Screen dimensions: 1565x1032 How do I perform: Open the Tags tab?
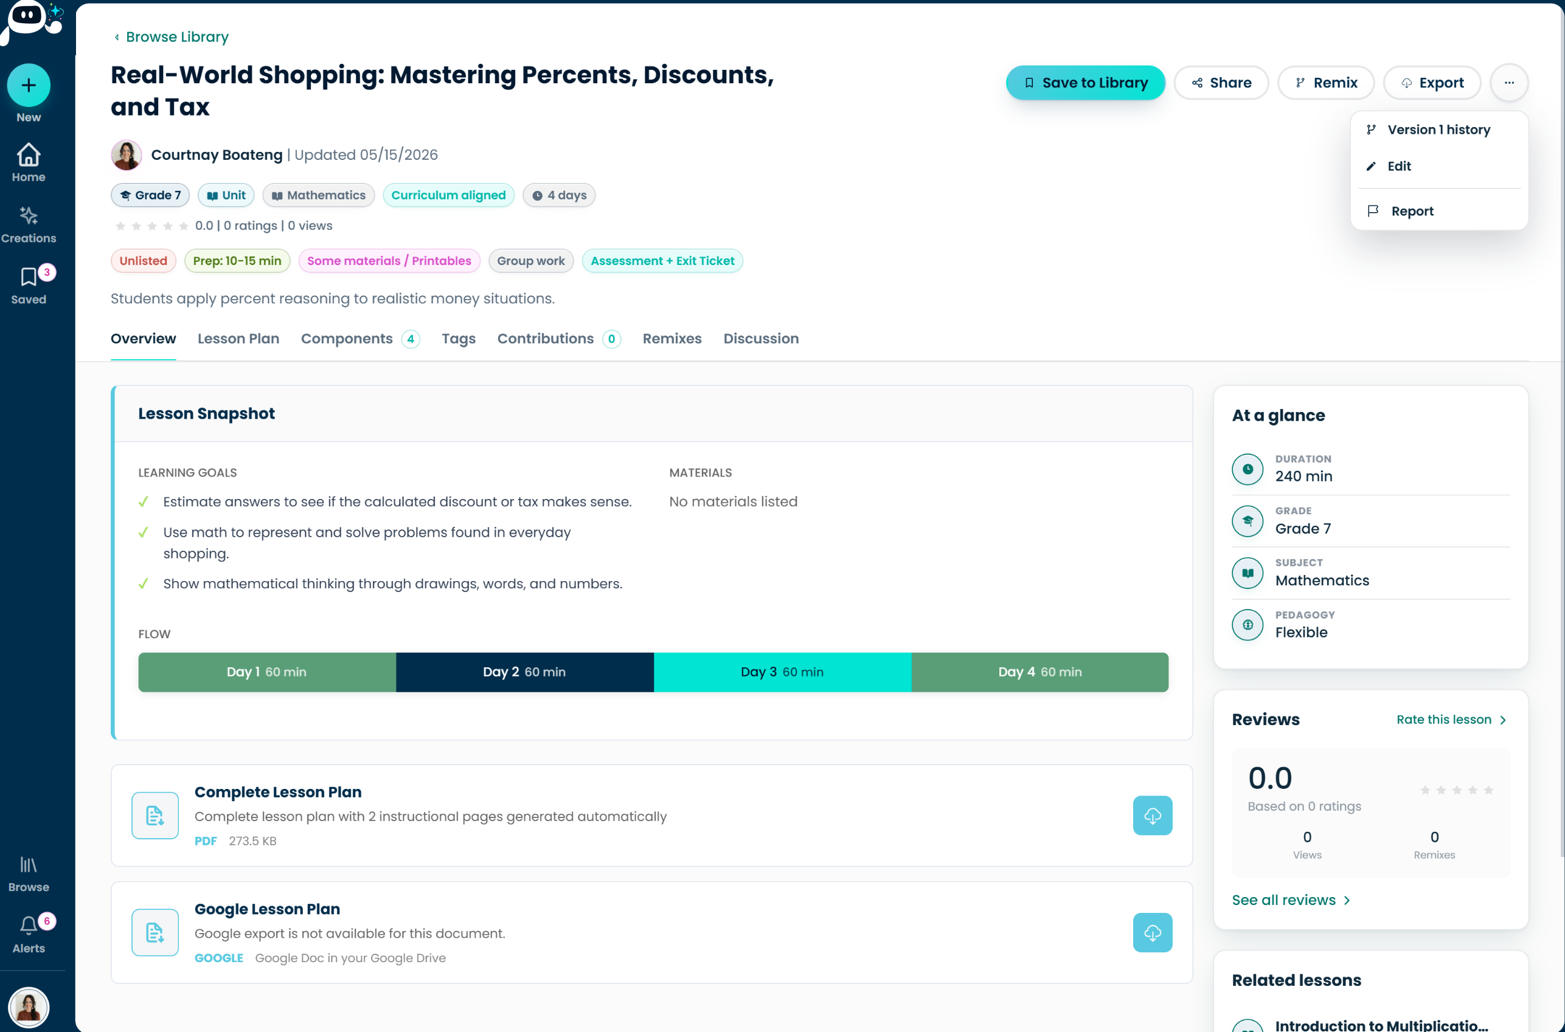click(x=459, y=339)
